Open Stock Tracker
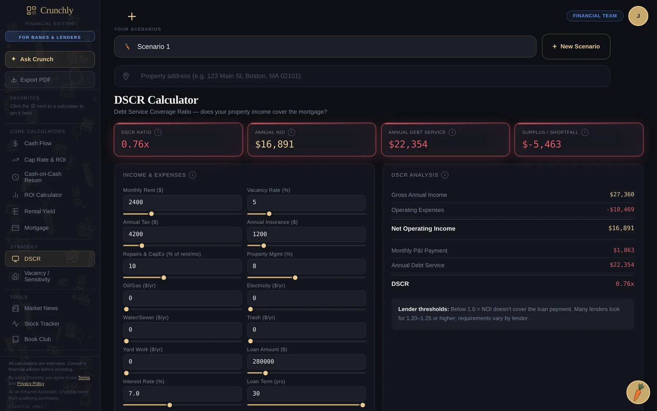Image resolution: width=657 pixels, height=411 pixels. pos(50,324)
